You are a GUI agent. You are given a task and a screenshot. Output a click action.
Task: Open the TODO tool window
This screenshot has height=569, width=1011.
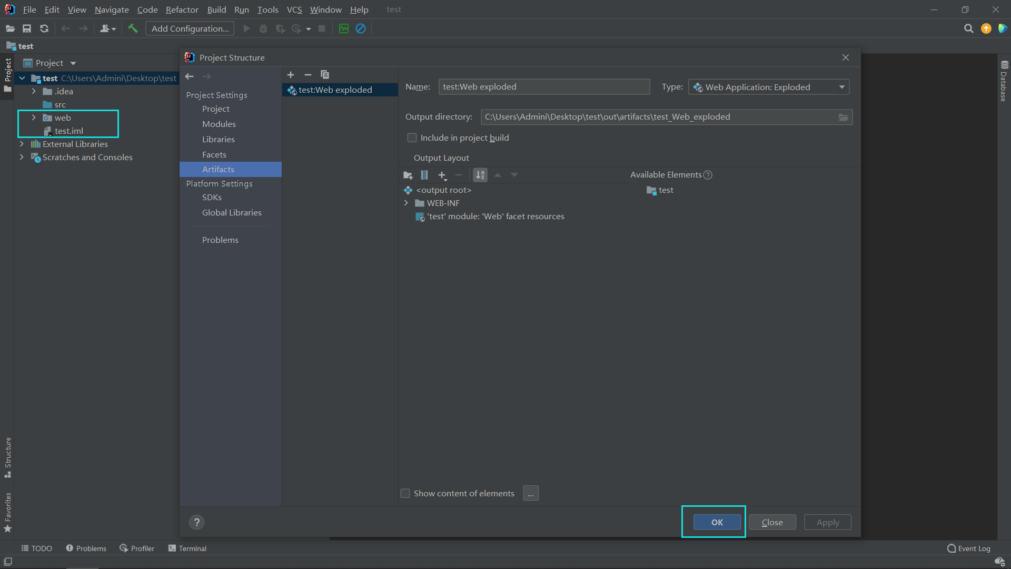tap(36, 548)
